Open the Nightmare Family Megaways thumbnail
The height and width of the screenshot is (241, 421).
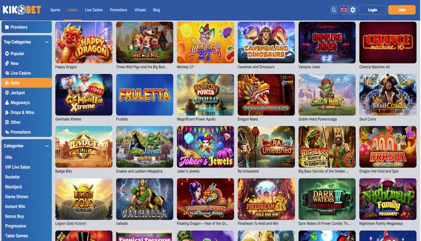click(x=388, y=199)
